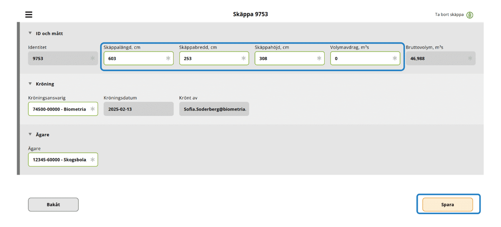This screenshot has width=501, height=227.
Task: Click the asterisk in Skäppabredd field
Action: point(243,59)
